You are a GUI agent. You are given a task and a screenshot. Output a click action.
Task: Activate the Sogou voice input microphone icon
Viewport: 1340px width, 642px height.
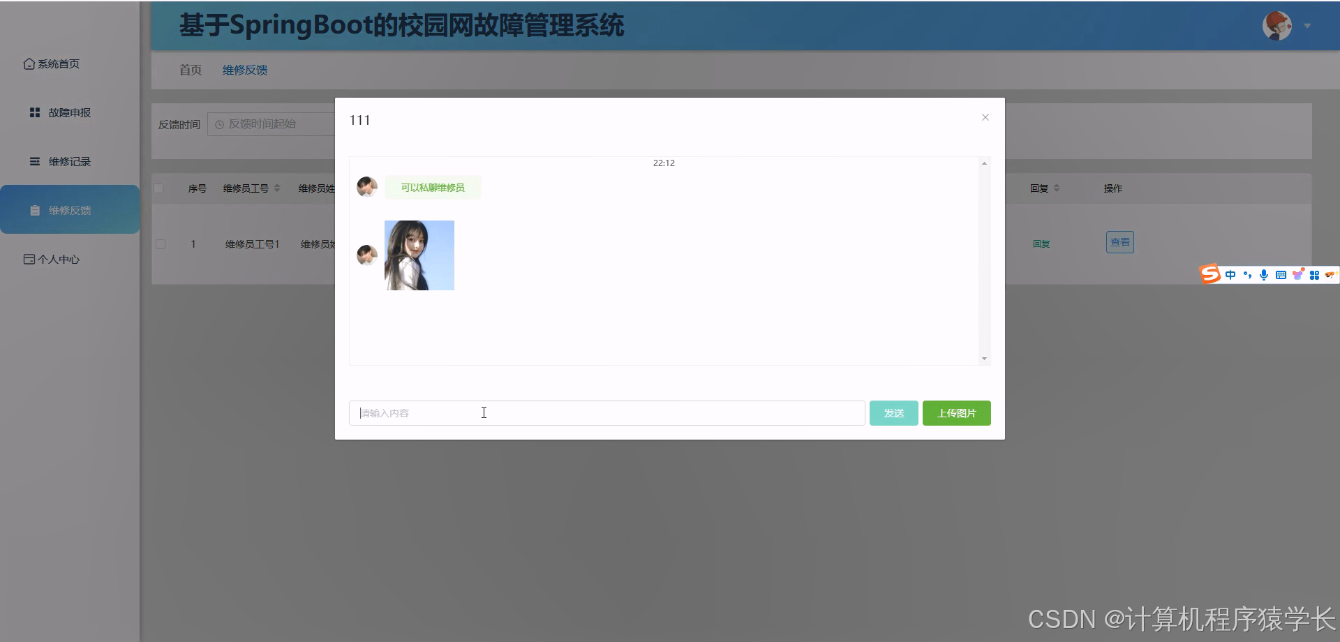click(1264, 274)
